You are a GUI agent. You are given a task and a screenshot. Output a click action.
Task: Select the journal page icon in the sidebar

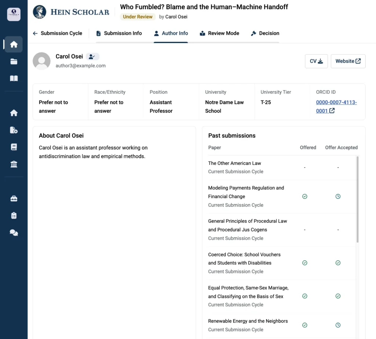(x=14, y=147)
